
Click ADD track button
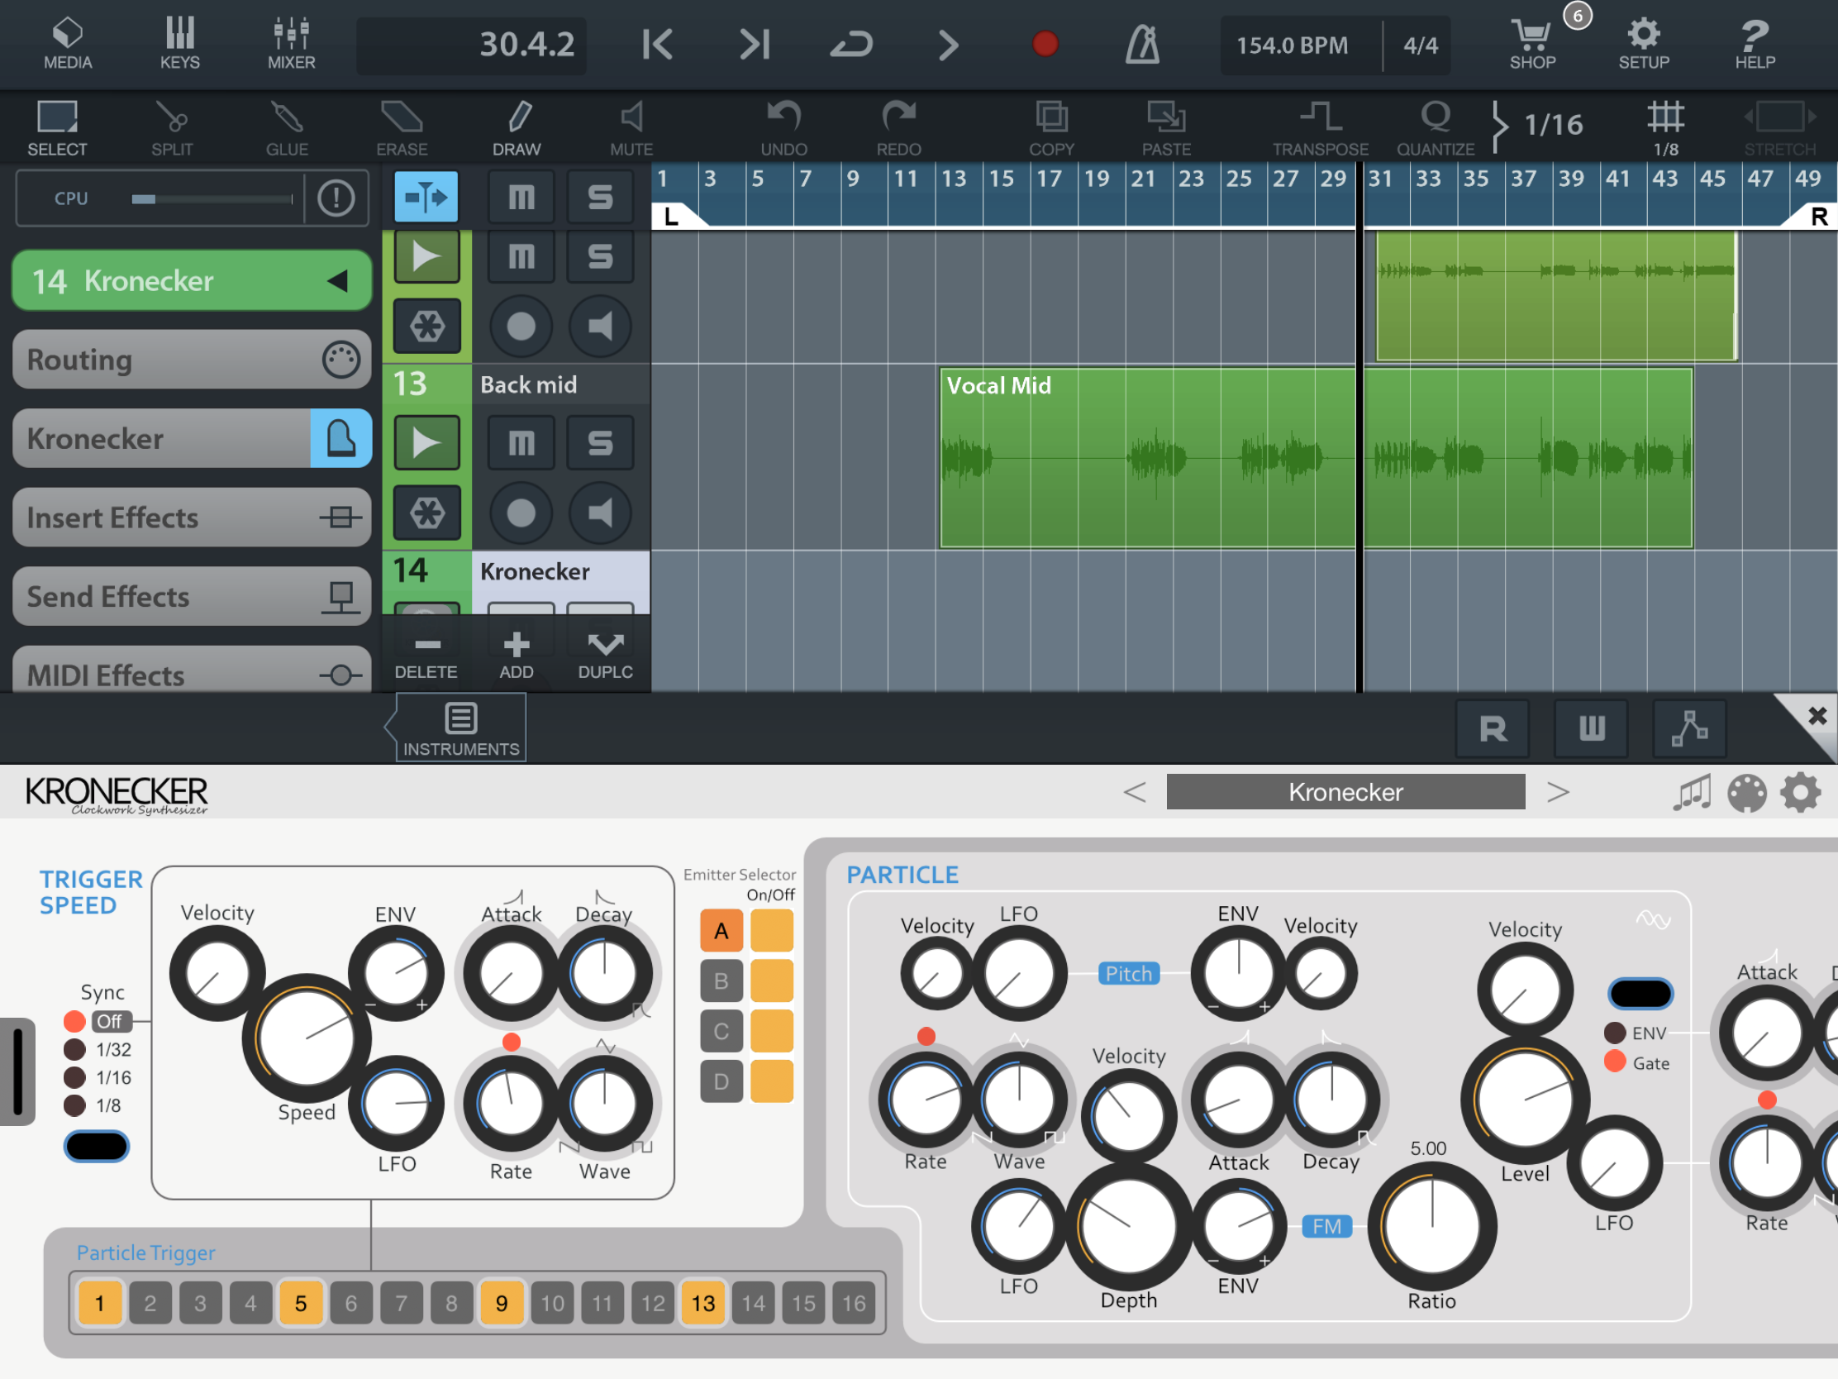click(x=516, y=656)
